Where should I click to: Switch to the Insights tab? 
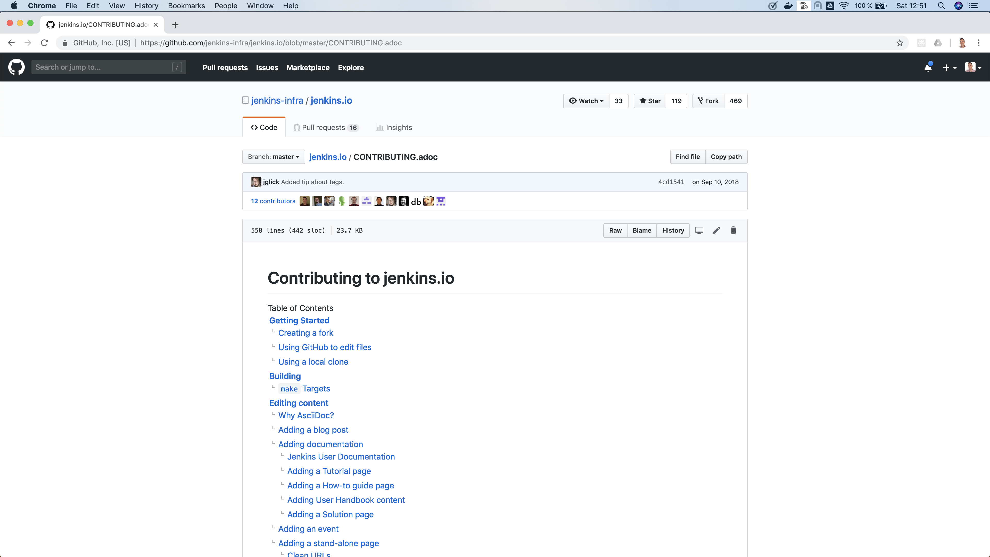(394, 128)
